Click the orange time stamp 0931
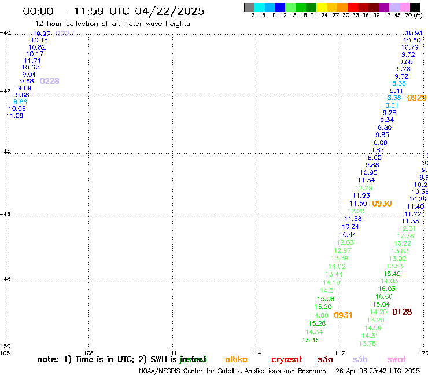The image size is (428, 376). tap(343, 315)
